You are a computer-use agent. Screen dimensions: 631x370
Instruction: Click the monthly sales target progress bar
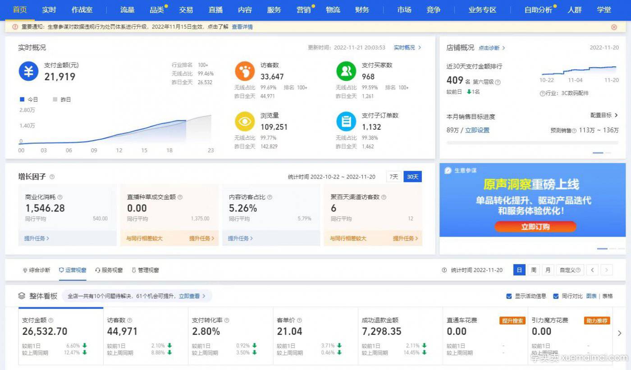(532, 142)
